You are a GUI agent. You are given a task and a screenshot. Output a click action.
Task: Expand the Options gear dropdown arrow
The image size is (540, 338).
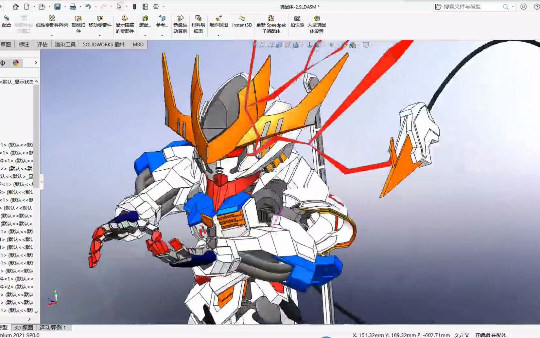pyautogui.click(x=164, y=7)
